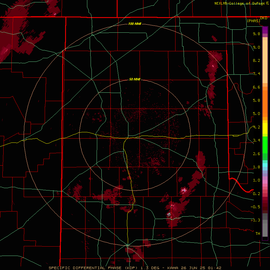This screenshot has width=270, height=270.
Task: Select the bright green band of the color scale
Action: [265, 145]
